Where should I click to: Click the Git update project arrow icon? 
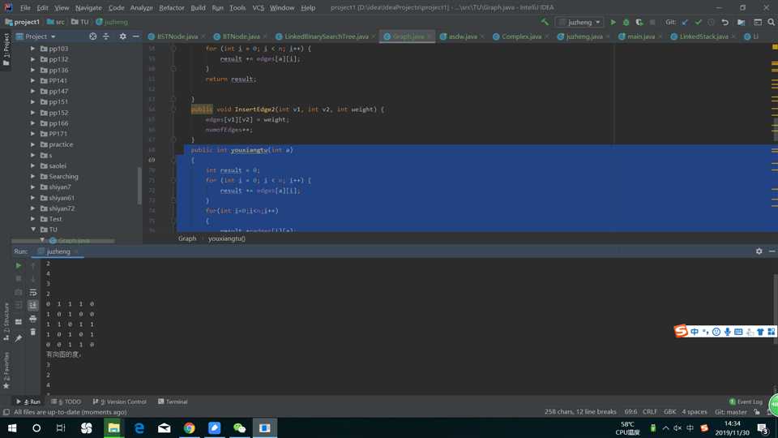686,22
